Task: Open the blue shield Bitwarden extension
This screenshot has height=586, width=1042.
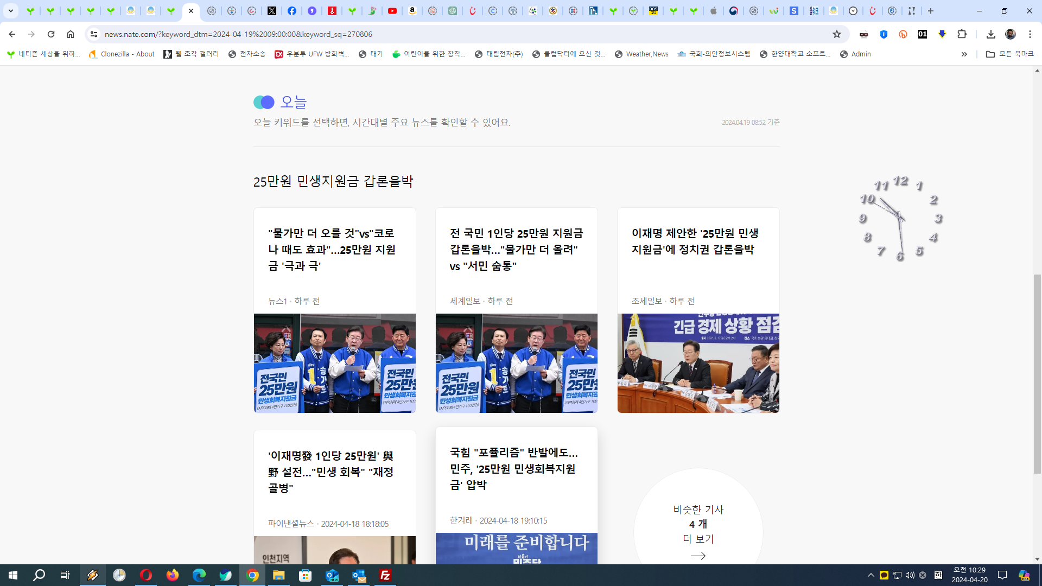Action: (884, 34)
